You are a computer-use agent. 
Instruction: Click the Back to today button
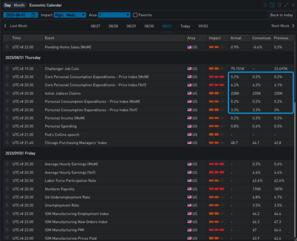(x=281, y=15)
